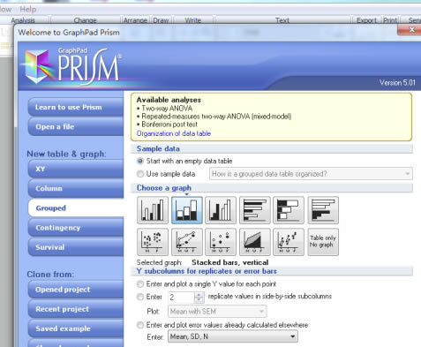Pick the interleaved horizontal bars graph icon
421x347 pixels.
tap(255, 210)
